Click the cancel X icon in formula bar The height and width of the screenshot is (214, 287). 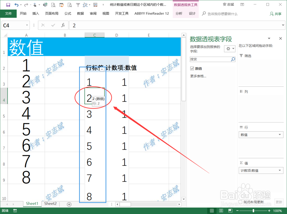tap(43, 25)
